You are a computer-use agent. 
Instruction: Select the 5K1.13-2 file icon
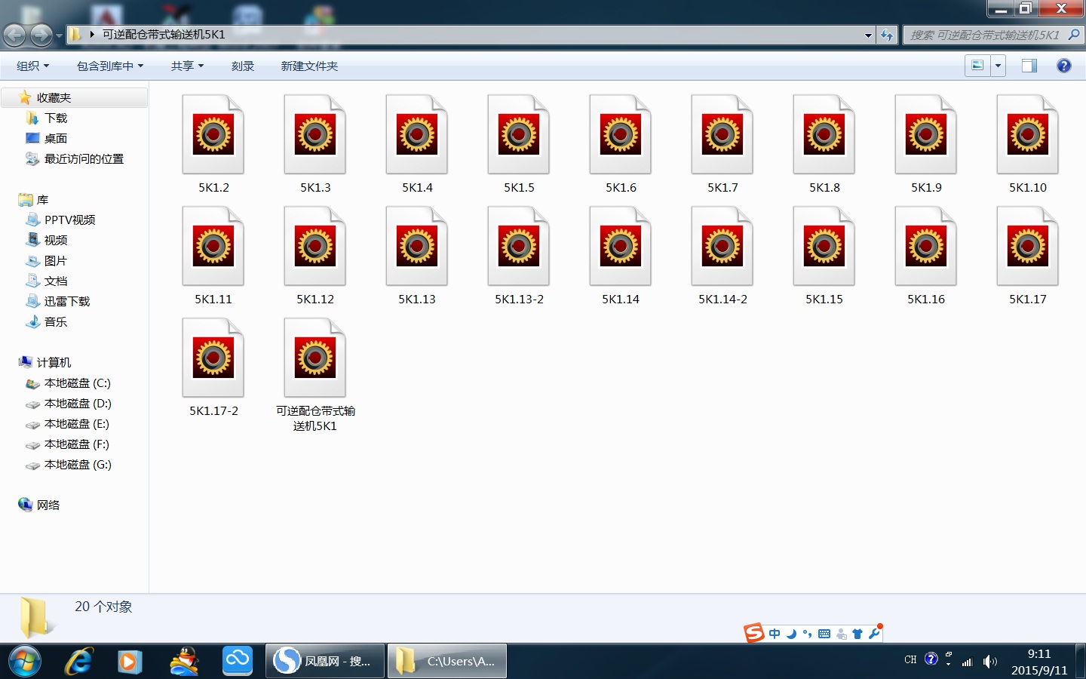pyautogui.click(x=519, y=247)
